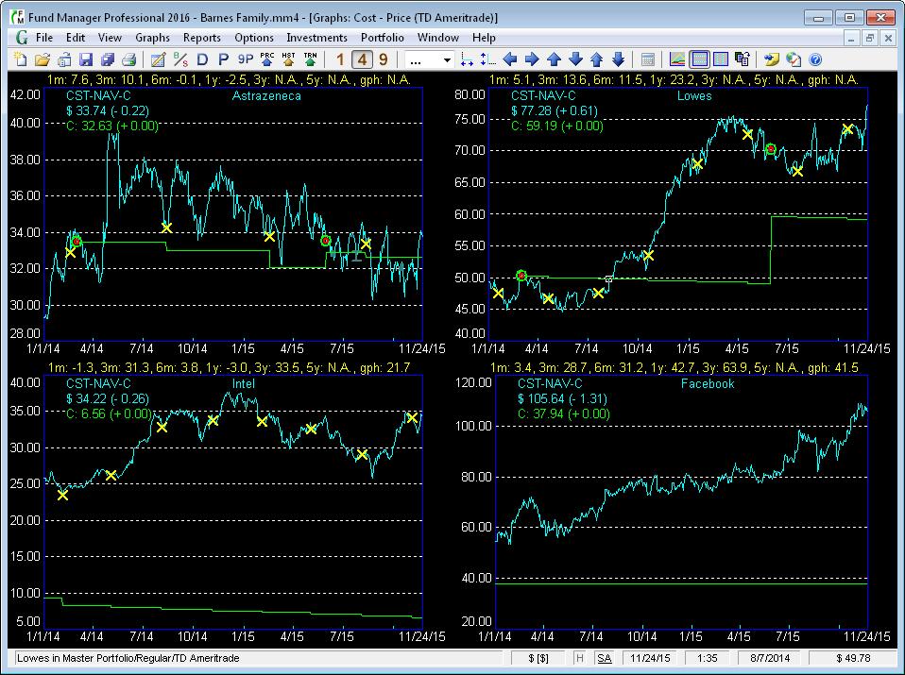
Task: Click the red circle marker near 70 on Lowes
Action: [x=770, y=149]
